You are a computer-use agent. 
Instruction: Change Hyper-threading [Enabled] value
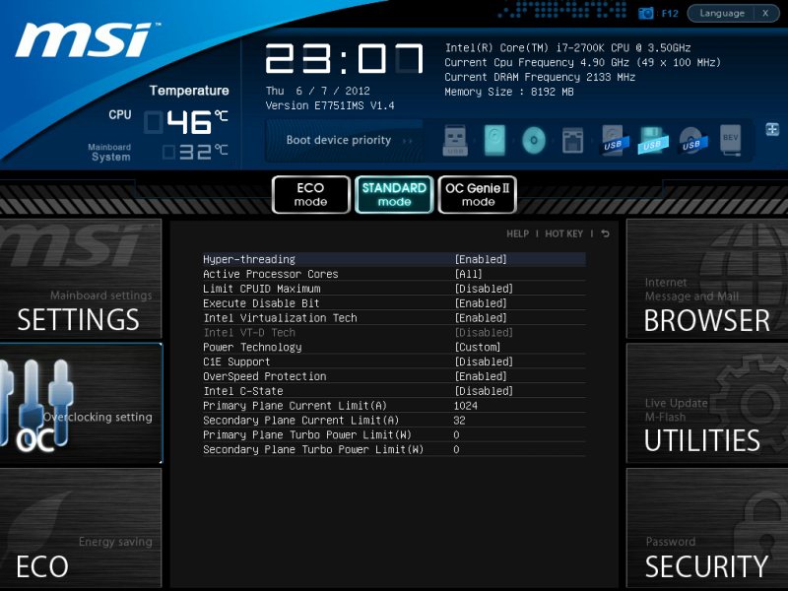(481, 259)
